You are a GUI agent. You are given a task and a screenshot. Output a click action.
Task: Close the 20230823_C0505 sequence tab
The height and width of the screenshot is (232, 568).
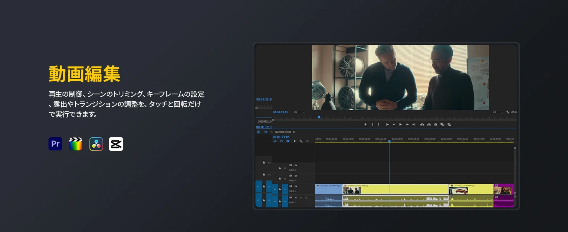pos(272,132)
